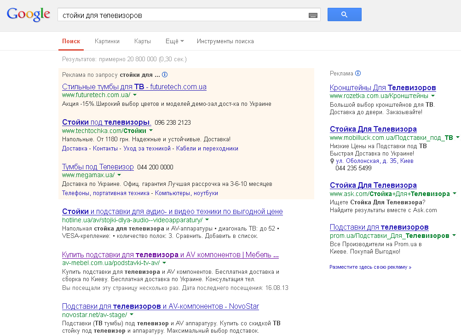Open hotline result 'Стойки и подставки для аудио'
Viewport: 461px width, 335px height.
point(173,212)
